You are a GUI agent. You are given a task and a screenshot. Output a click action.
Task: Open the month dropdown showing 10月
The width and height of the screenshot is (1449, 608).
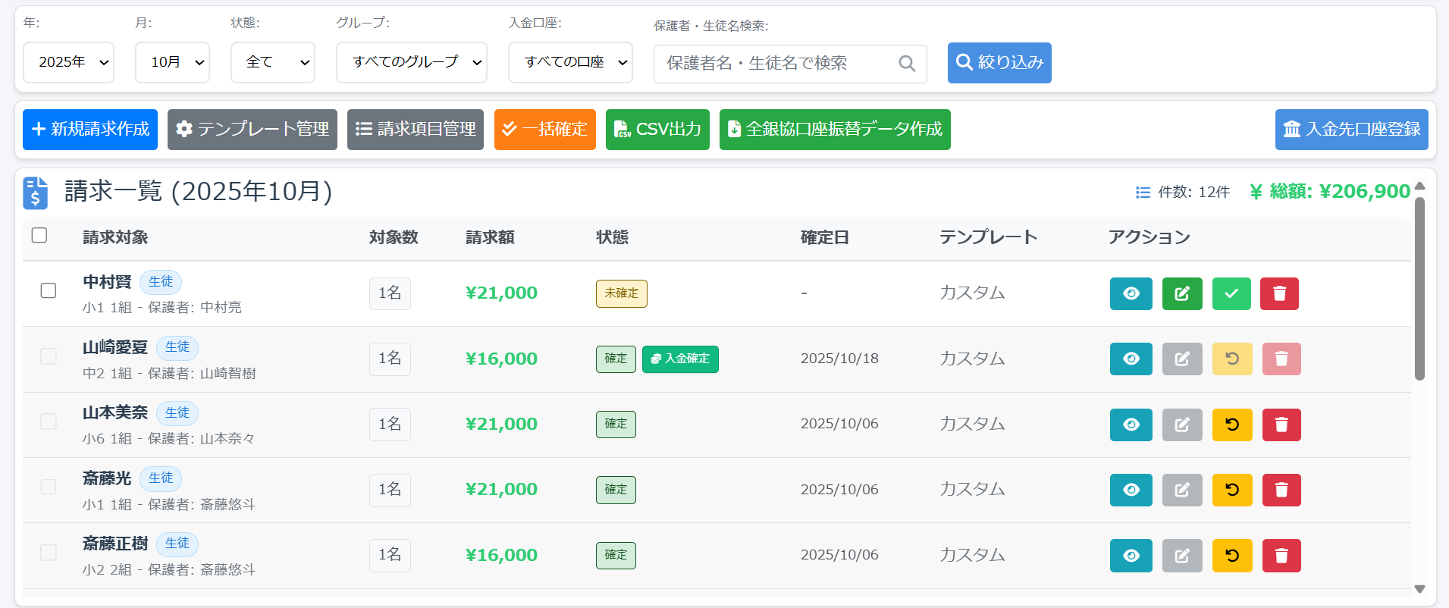click(x=172, y=62)
